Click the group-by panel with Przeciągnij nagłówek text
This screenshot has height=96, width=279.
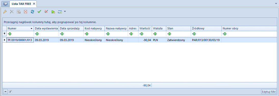click(x=140, y=22)
